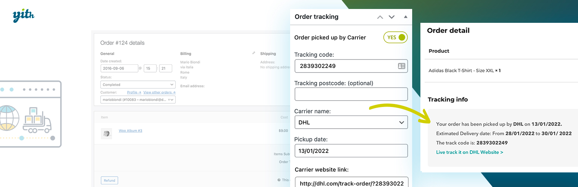The width and height of the screenshot is (578, 187).
Task: Collapse the Order tracking panel
Action: [x=405, y=17]
